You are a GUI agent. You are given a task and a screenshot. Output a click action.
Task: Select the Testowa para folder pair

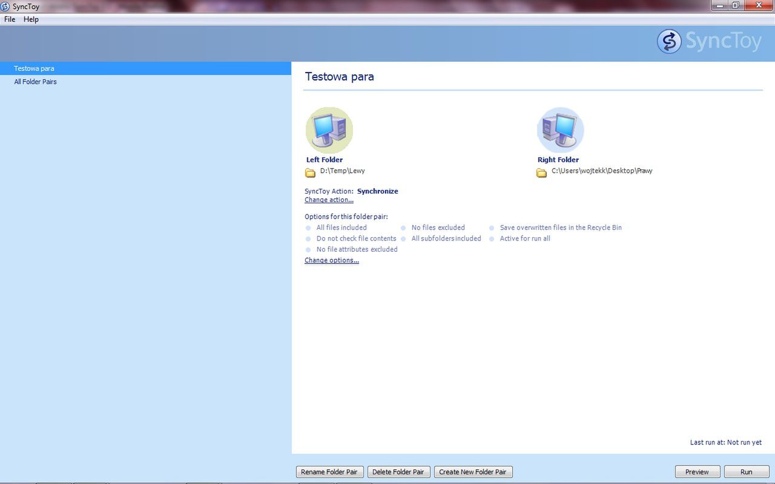145,68
